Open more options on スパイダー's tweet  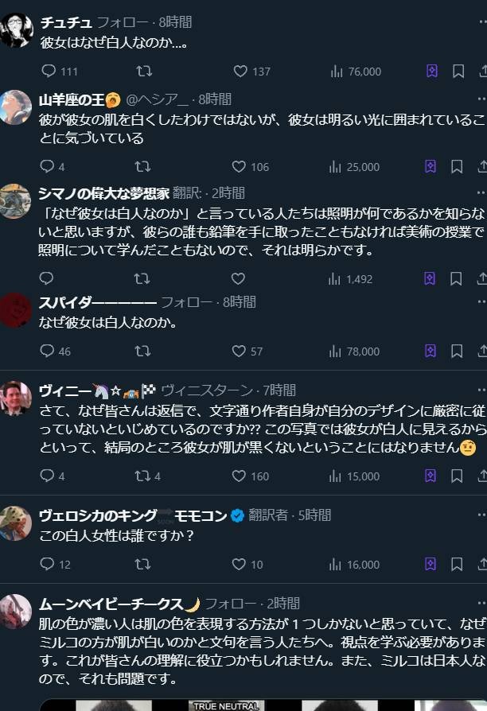pos(481,302)
